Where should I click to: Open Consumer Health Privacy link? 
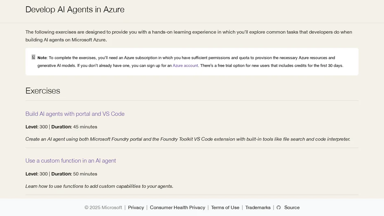(x=178, y=207)
